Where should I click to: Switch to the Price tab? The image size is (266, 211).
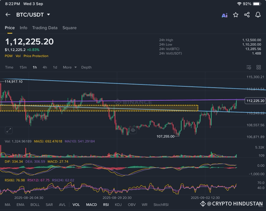coord(10,28)
